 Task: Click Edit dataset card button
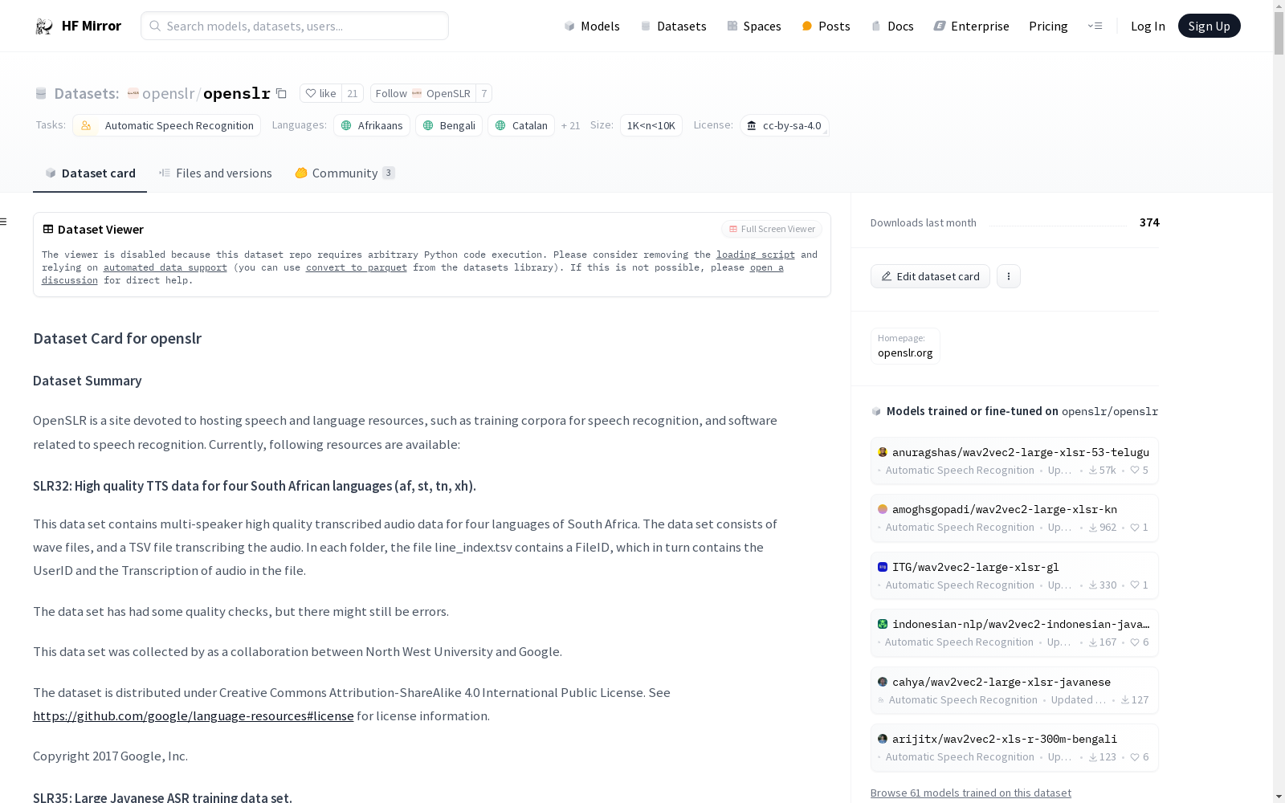[930, 276]
